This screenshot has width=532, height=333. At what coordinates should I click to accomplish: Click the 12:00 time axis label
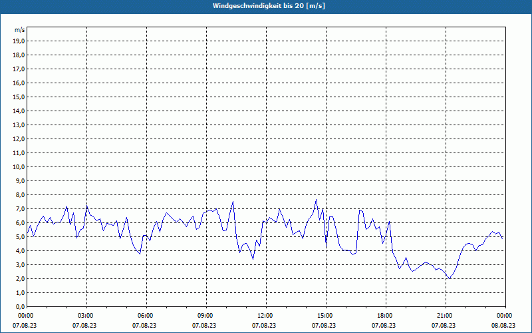[x=266, y=316]
